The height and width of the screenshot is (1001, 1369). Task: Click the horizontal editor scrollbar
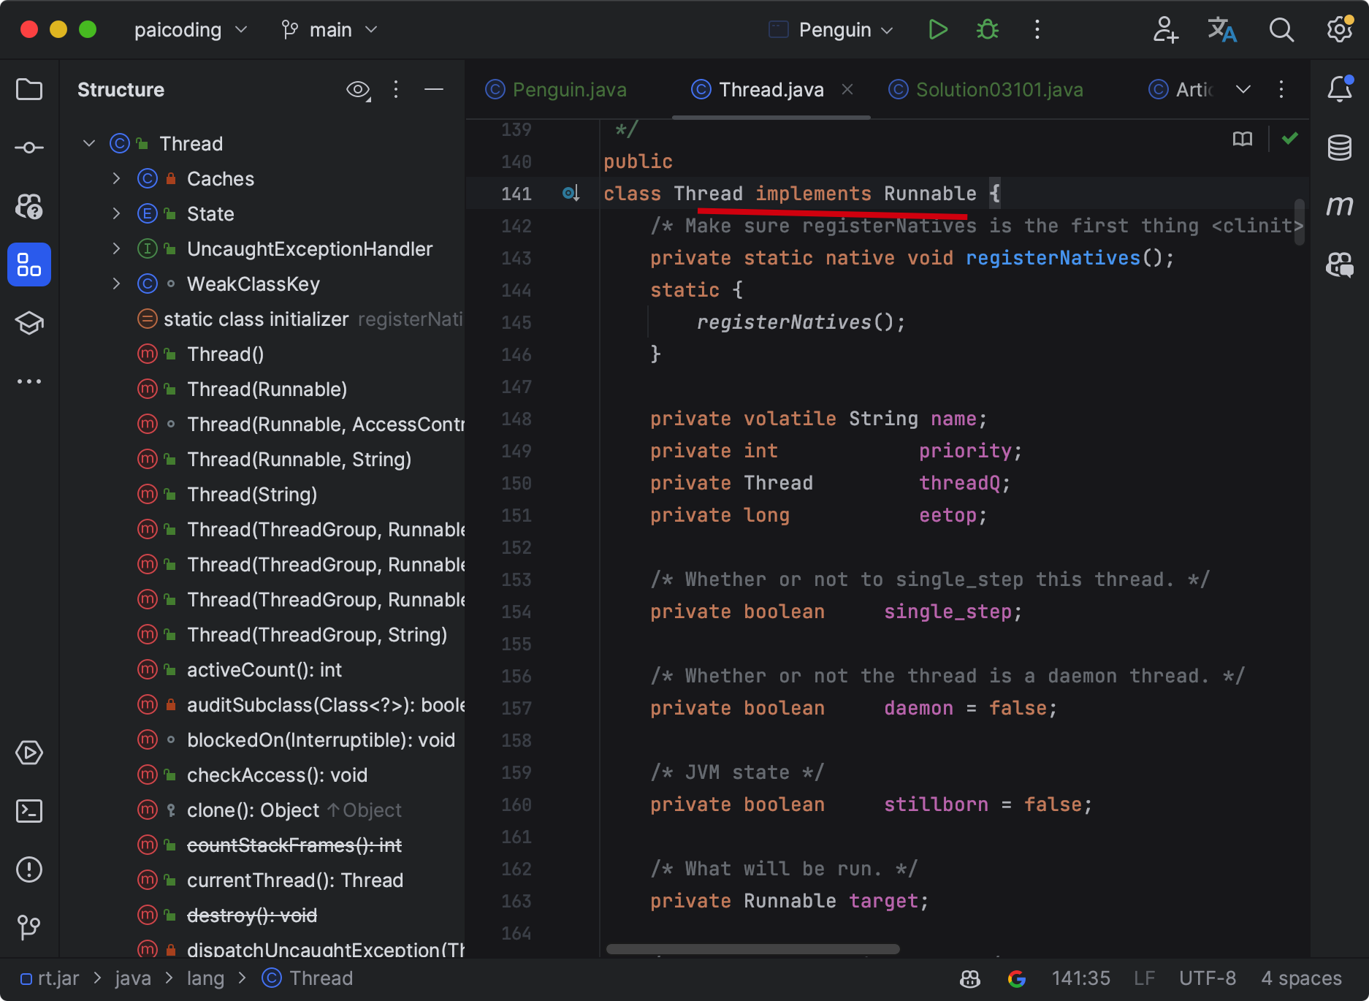(751, 948)
